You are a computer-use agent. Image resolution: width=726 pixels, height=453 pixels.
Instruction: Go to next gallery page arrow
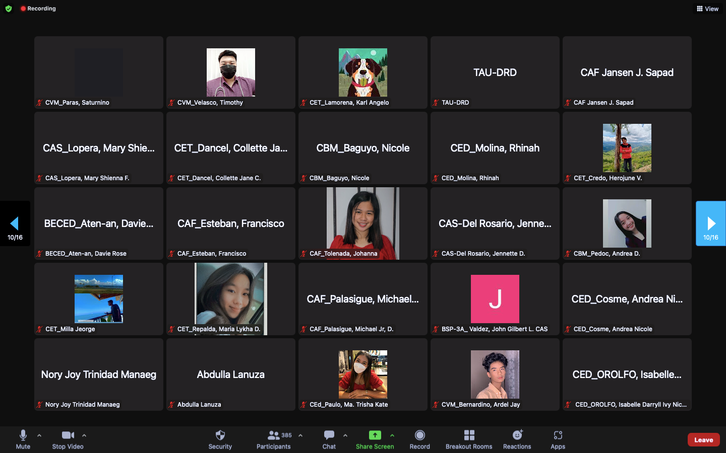point(710,223)
